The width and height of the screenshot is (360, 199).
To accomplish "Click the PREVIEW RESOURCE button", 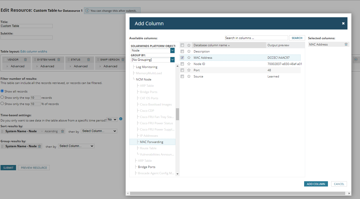I will tap(34, 168).
